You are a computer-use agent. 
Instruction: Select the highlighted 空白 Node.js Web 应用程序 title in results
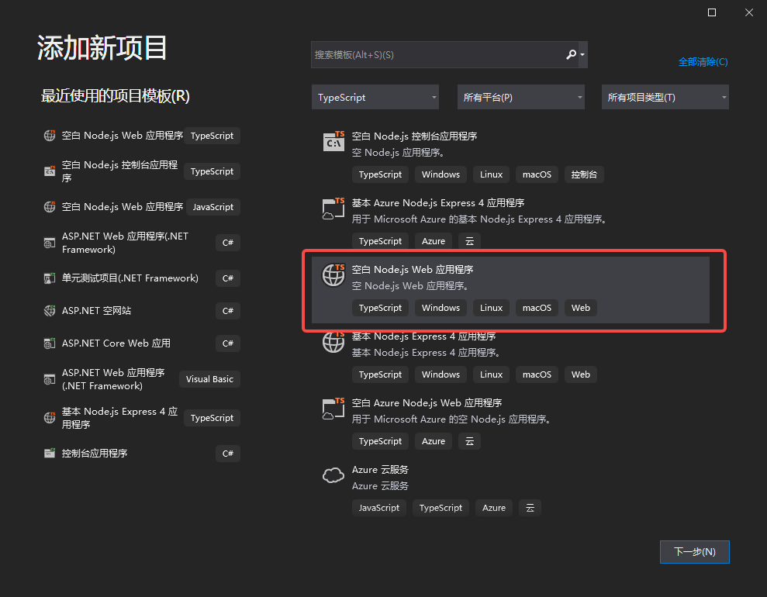pyautogui.click(x=413, y=269)
